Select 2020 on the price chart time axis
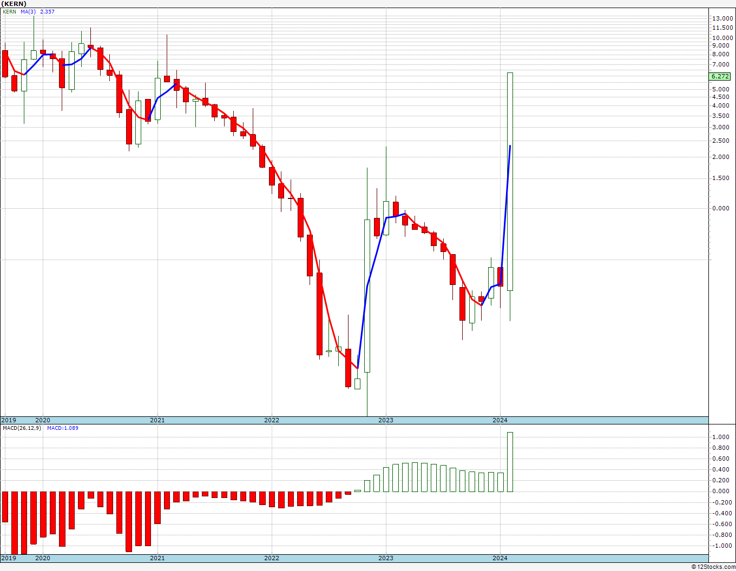This screenshot has height=571, width=736. click(x=43, y=420)
